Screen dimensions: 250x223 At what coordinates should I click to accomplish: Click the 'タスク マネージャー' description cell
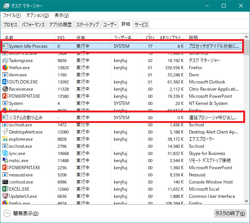pos(204,61)
